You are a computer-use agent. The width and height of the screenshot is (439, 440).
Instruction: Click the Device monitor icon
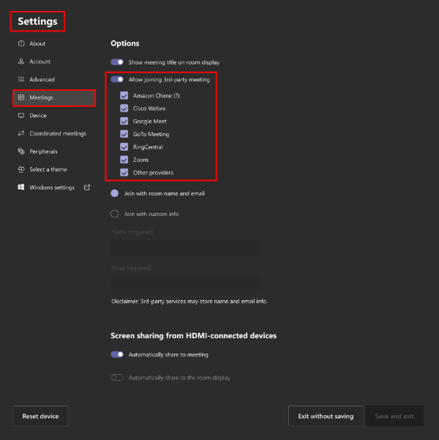21,116
